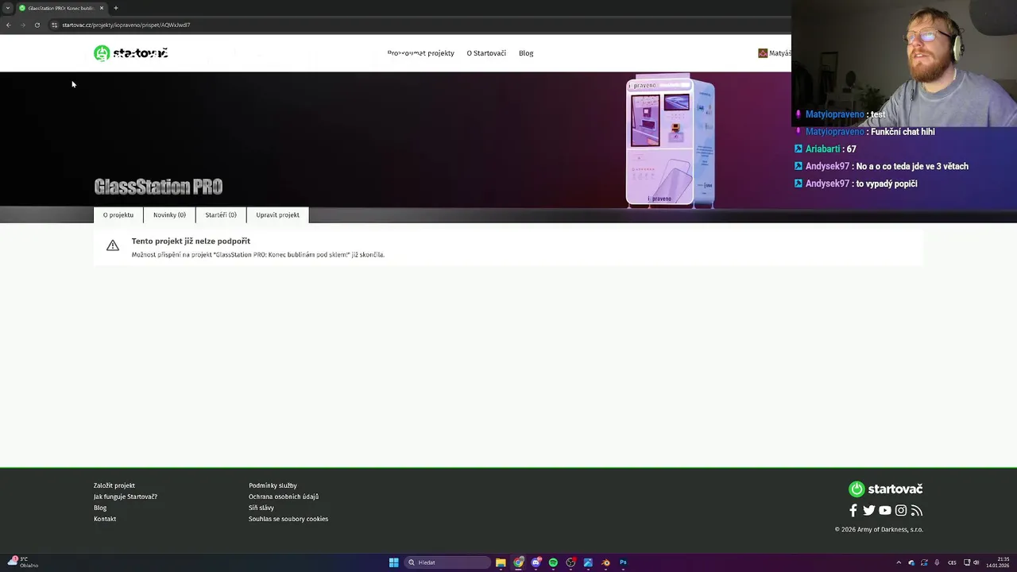Click the browser back arrow

point(8,25)
